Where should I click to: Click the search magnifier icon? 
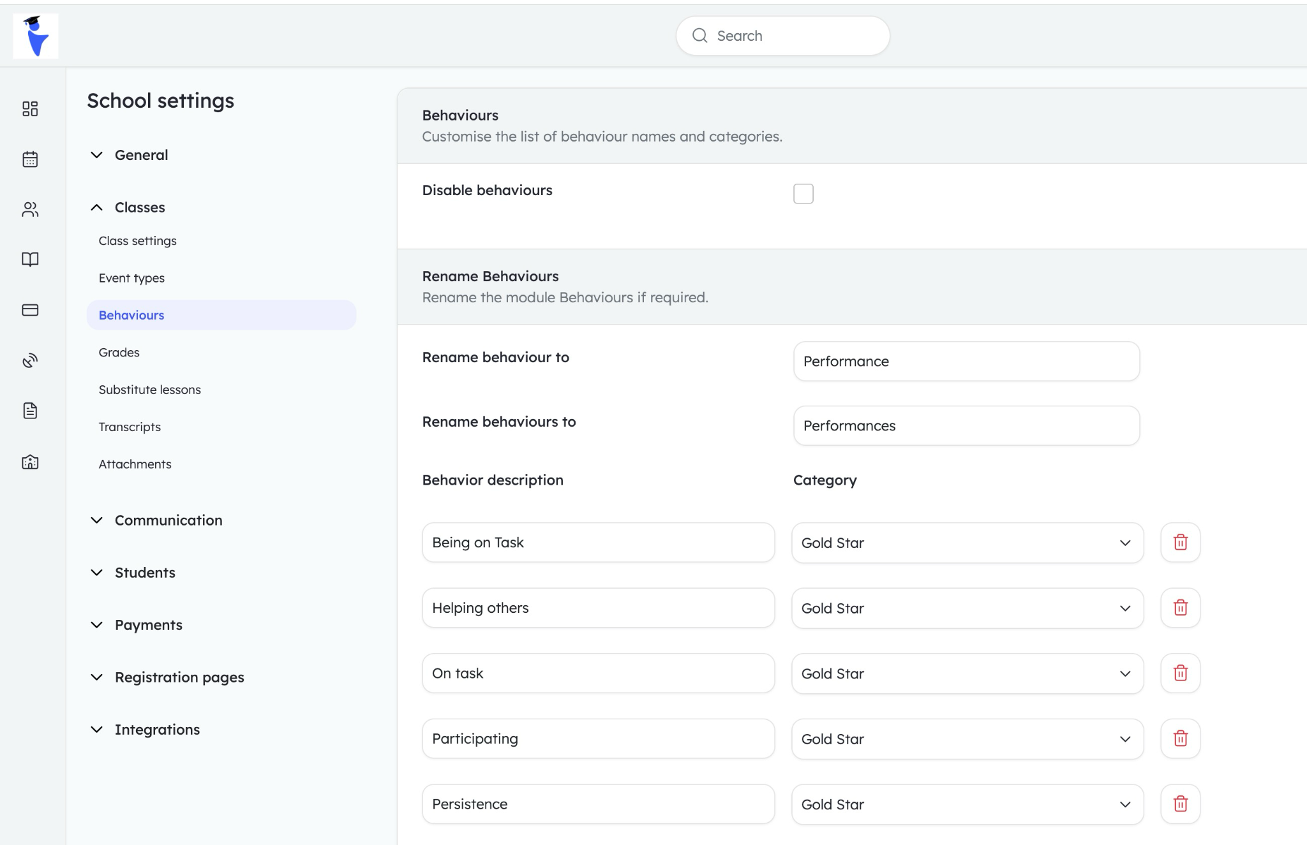[700, 36]
